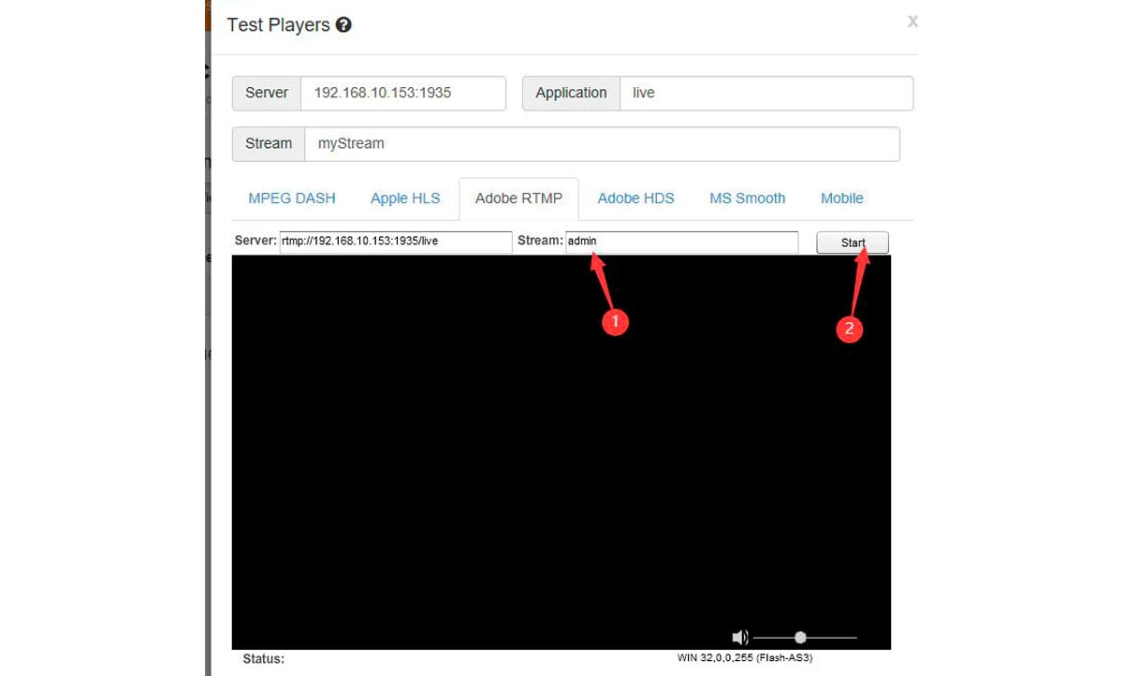Image resolution: width=1123 pixels, height=676 pixels.
Task: Switch to the Apple HLS tab
Action: 405,198
